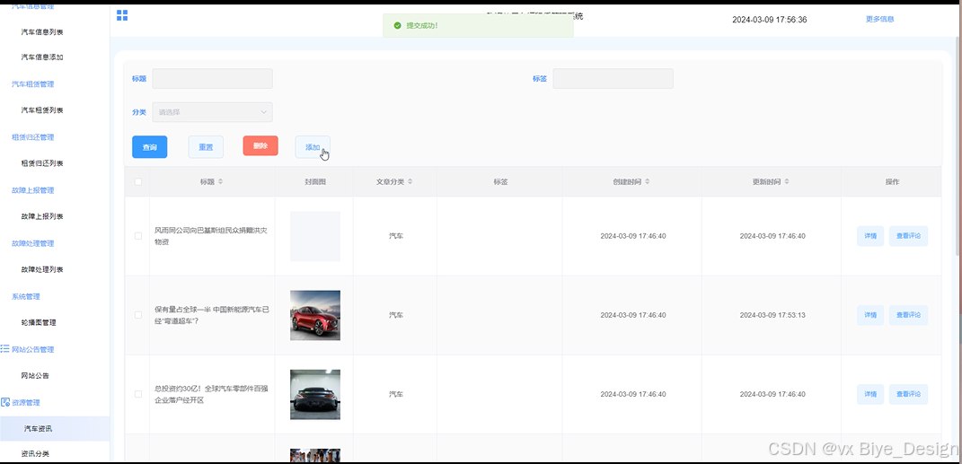
Task: Open 故障上报列表 in sidebar
Action: (42, 216)
